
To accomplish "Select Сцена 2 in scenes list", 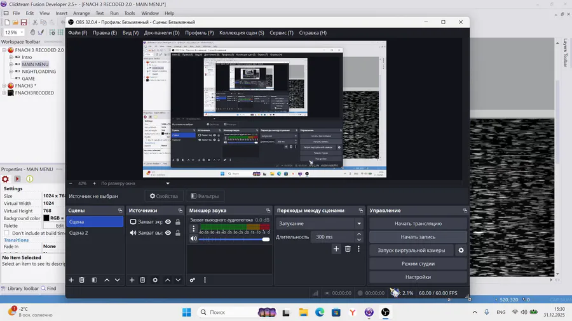I will (x=95, y=233).
